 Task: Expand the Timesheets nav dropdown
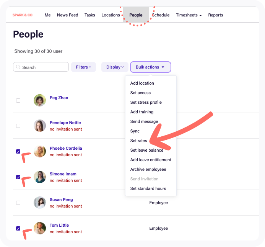189,15
